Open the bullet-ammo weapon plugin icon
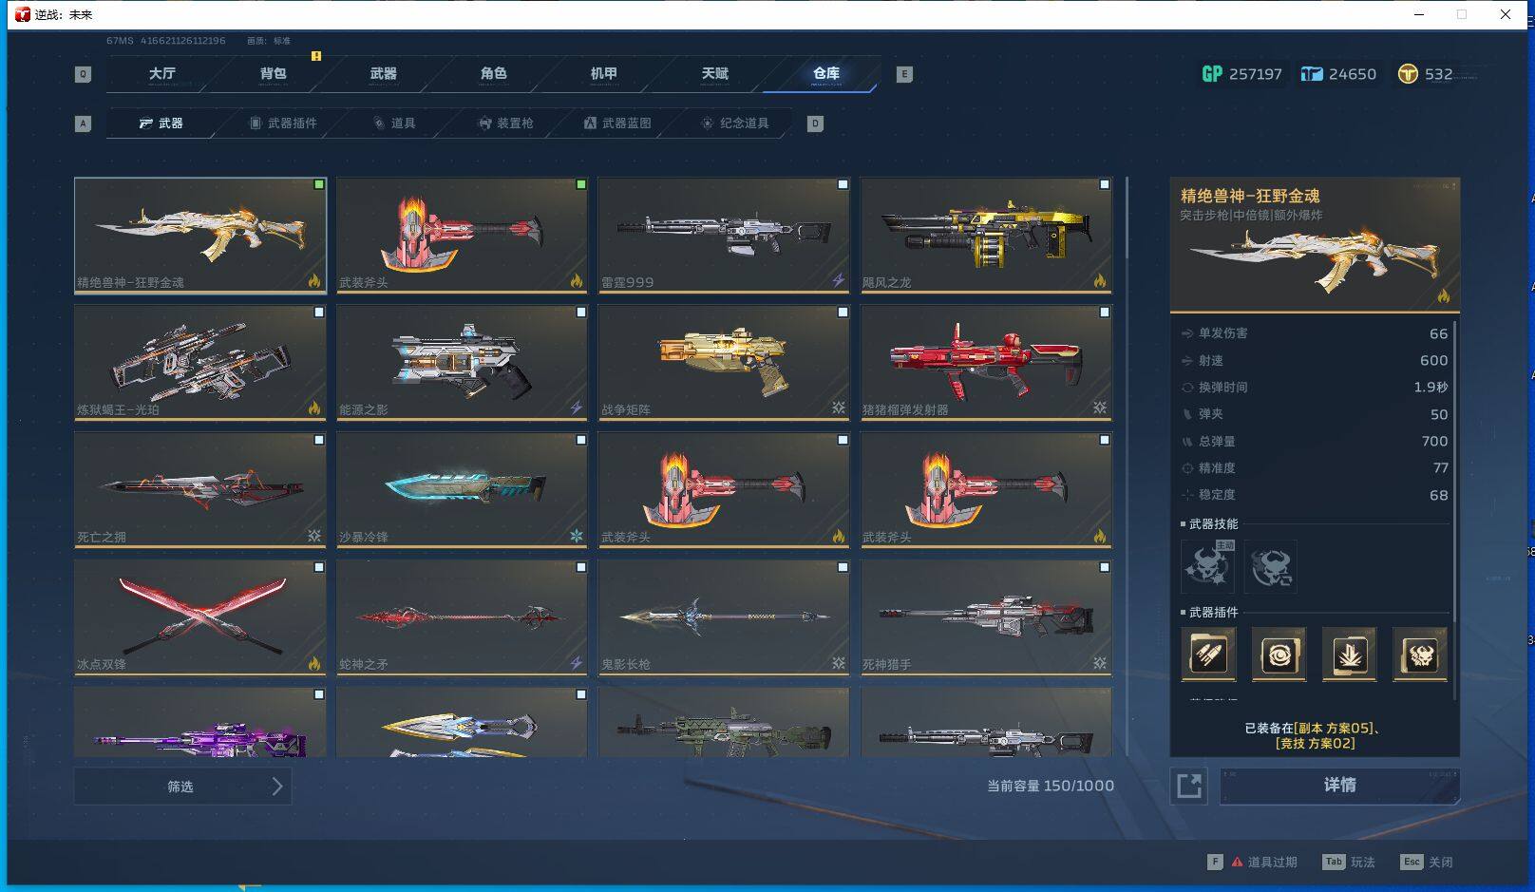Viewport: 1535px width, 892px height. [1208, 654]
